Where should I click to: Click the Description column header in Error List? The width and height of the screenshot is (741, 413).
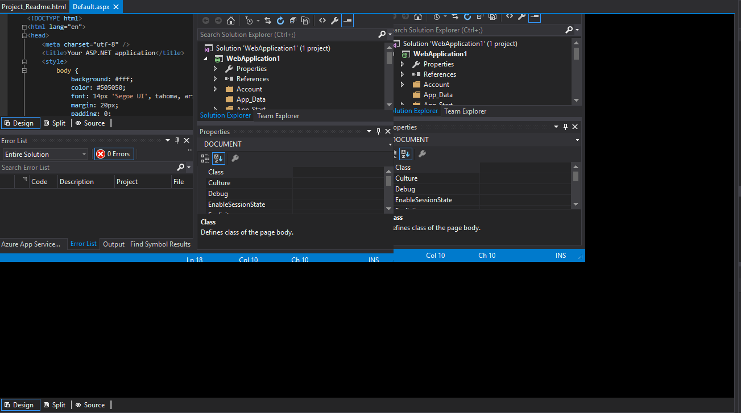click(77, 182)
